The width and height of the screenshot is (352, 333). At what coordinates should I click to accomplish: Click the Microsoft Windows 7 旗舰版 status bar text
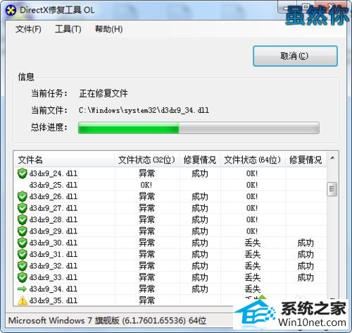107,320
